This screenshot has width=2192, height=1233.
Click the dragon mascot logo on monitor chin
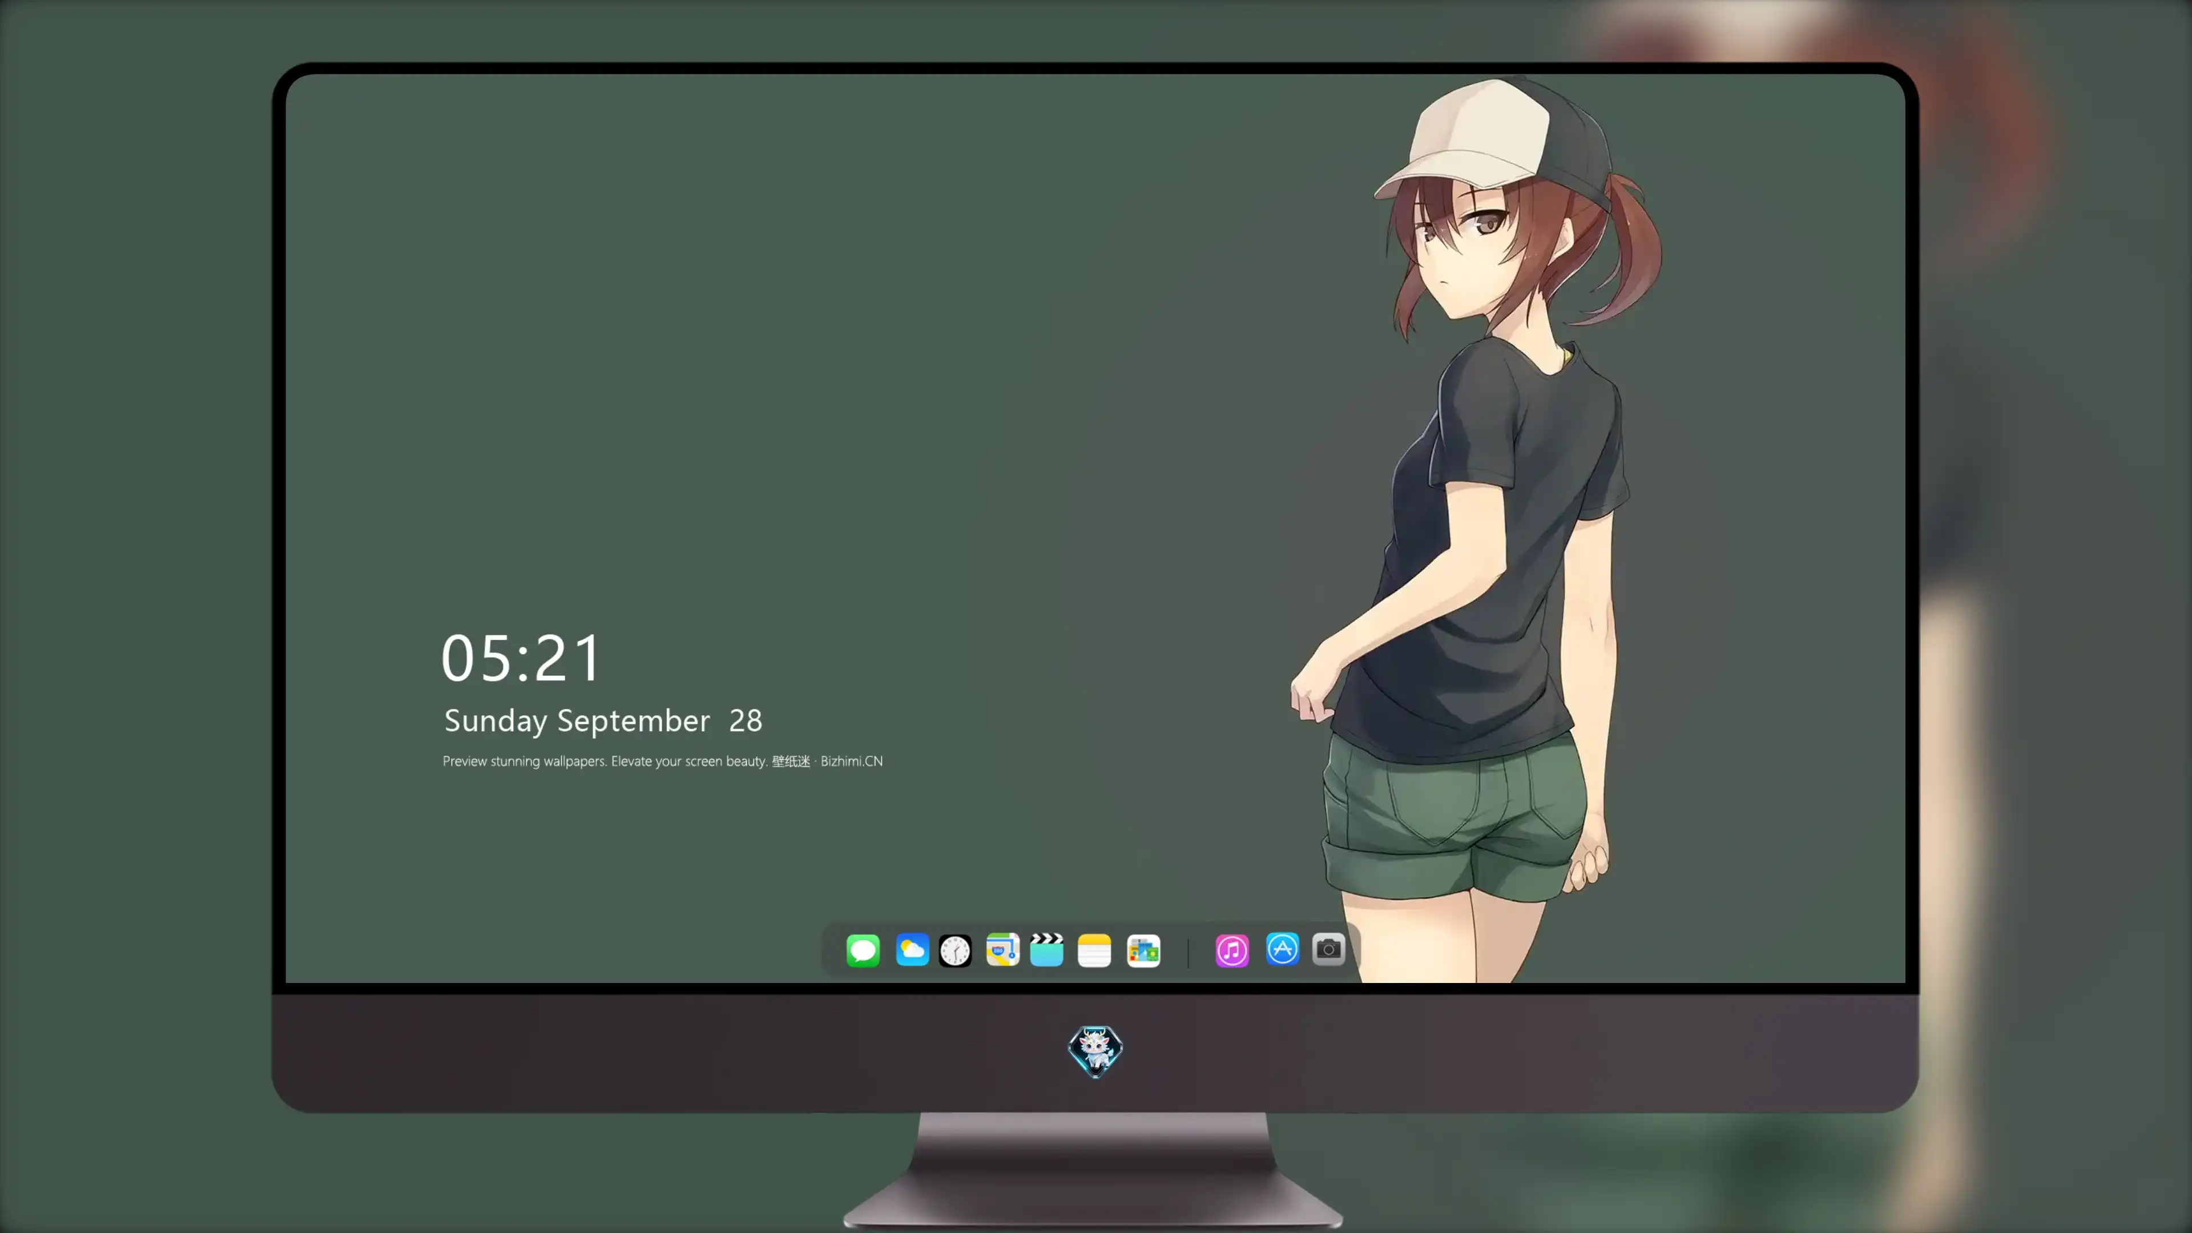[x=1095, y=1051]
